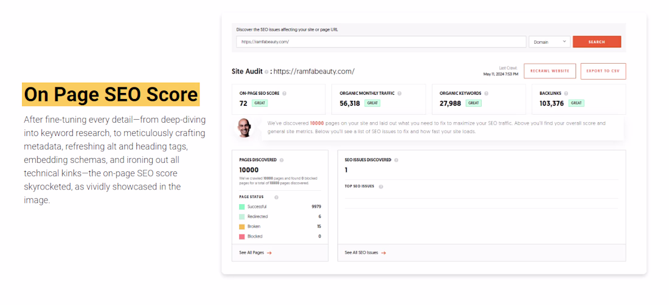Click the green Successful status swatch
The image size is (669, 305).
[242, 207]
